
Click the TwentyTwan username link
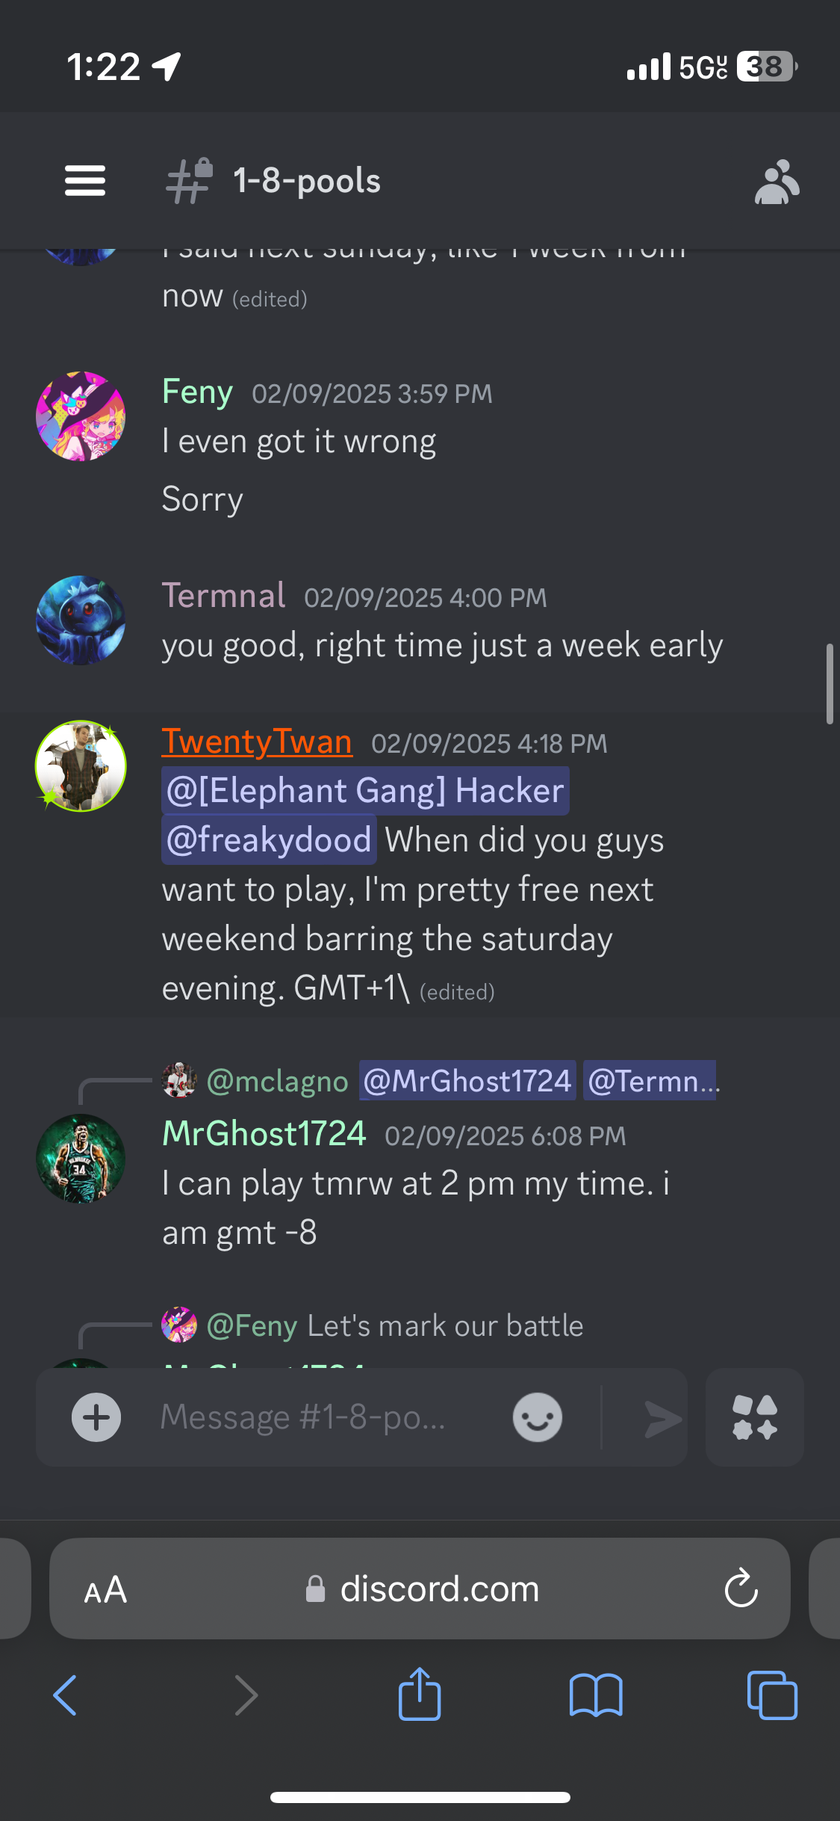[257, 742]
